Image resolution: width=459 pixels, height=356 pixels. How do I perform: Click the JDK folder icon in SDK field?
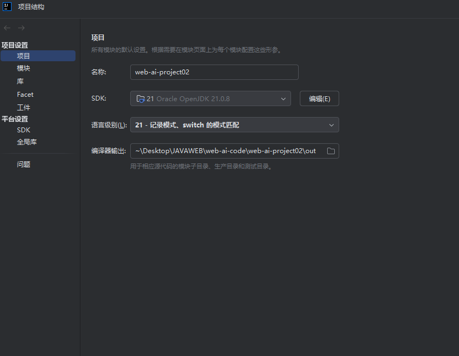141,99
